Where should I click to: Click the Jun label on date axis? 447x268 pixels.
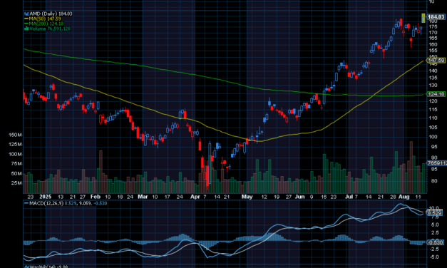299,197
